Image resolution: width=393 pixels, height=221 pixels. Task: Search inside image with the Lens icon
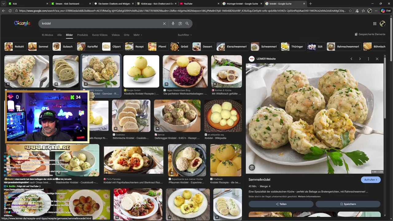[x=252, y=167]
